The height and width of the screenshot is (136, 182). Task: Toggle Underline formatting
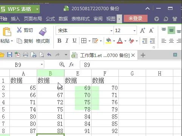[x=75, y=41]
